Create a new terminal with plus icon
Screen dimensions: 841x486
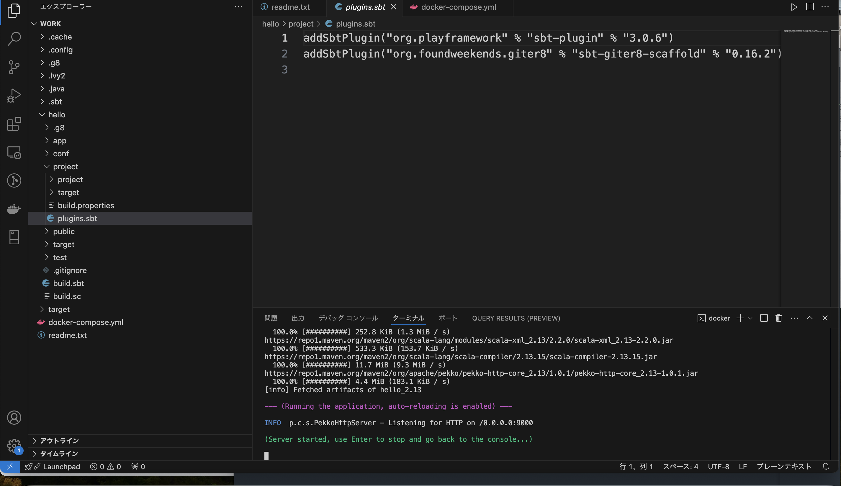click(740, 318)
